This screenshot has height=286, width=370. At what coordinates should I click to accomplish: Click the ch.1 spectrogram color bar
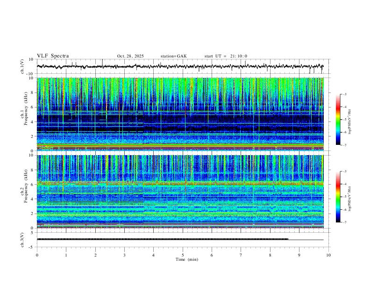click(338, 120)
